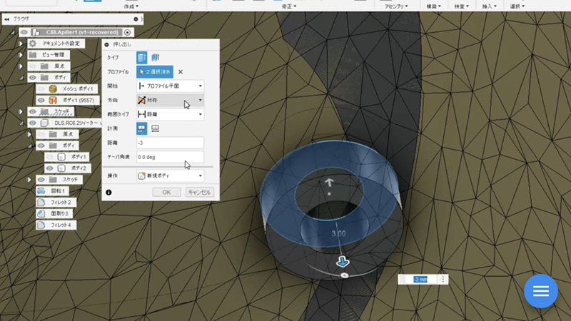Toggle visibility of メッシュ ボディ1
The image size is (571, 321).
tap(41, 88)
